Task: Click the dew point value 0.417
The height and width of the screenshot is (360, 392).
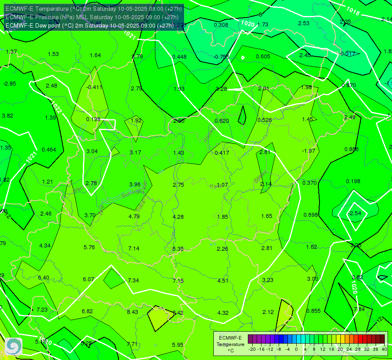Action: point(222,153)
